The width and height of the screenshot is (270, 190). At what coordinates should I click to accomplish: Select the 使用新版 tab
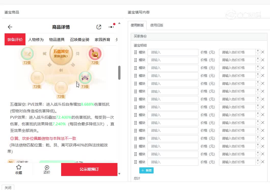coord(137,25)
